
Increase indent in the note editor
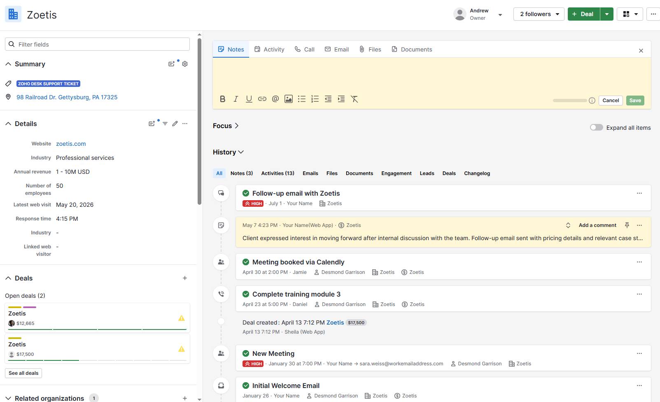341,99
